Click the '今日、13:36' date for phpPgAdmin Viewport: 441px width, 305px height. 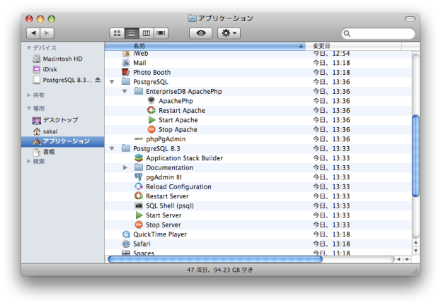pyautogui.click(x=331, y=139)
